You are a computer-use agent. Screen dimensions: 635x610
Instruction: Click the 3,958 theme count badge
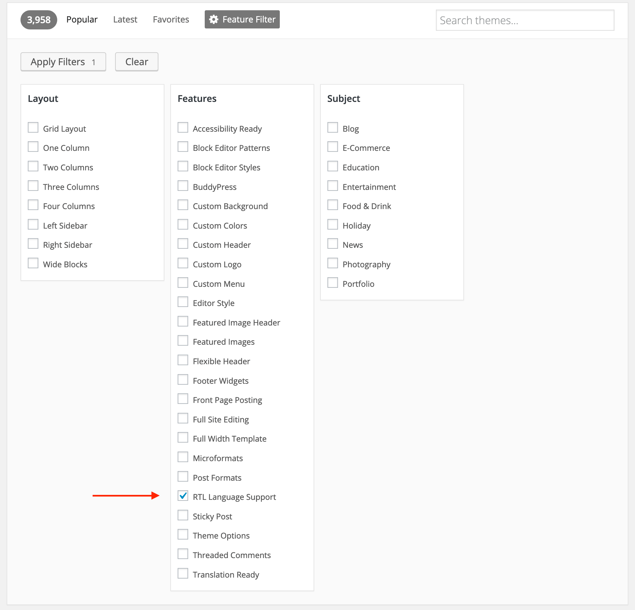coord(39,20)
